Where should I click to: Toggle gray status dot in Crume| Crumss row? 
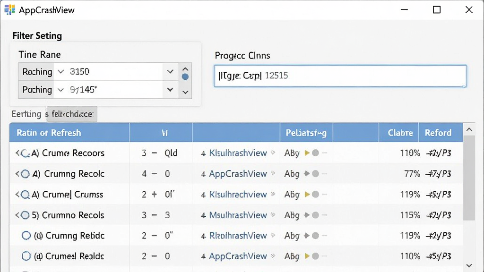pos(315,194)
